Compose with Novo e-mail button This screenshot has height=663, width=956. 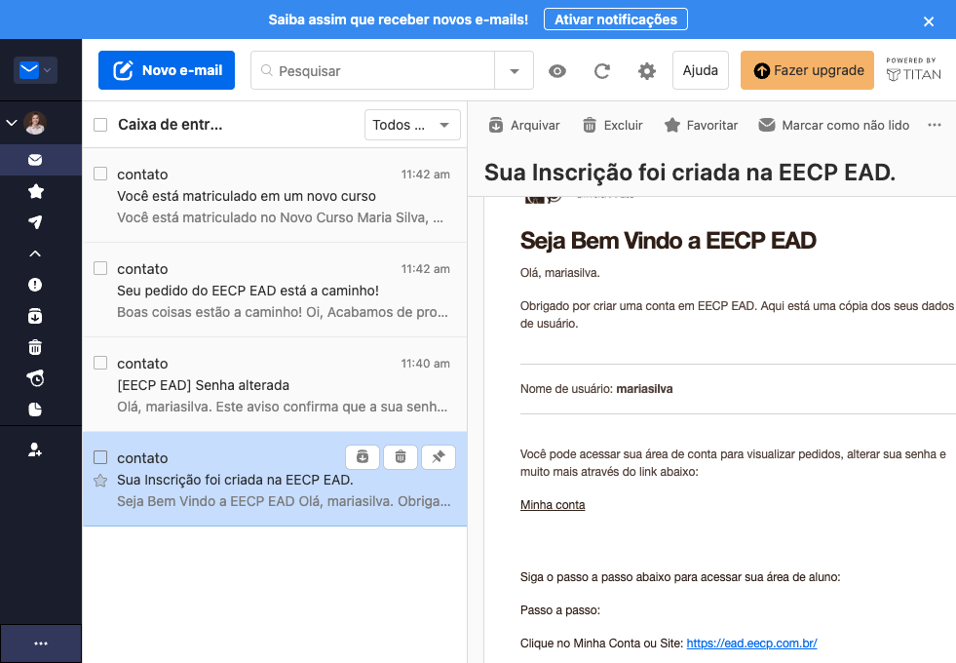(x=167, y=70)
